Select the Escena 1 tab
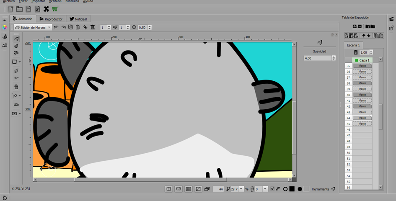396x201 pixels. click(x=353, y=45)
